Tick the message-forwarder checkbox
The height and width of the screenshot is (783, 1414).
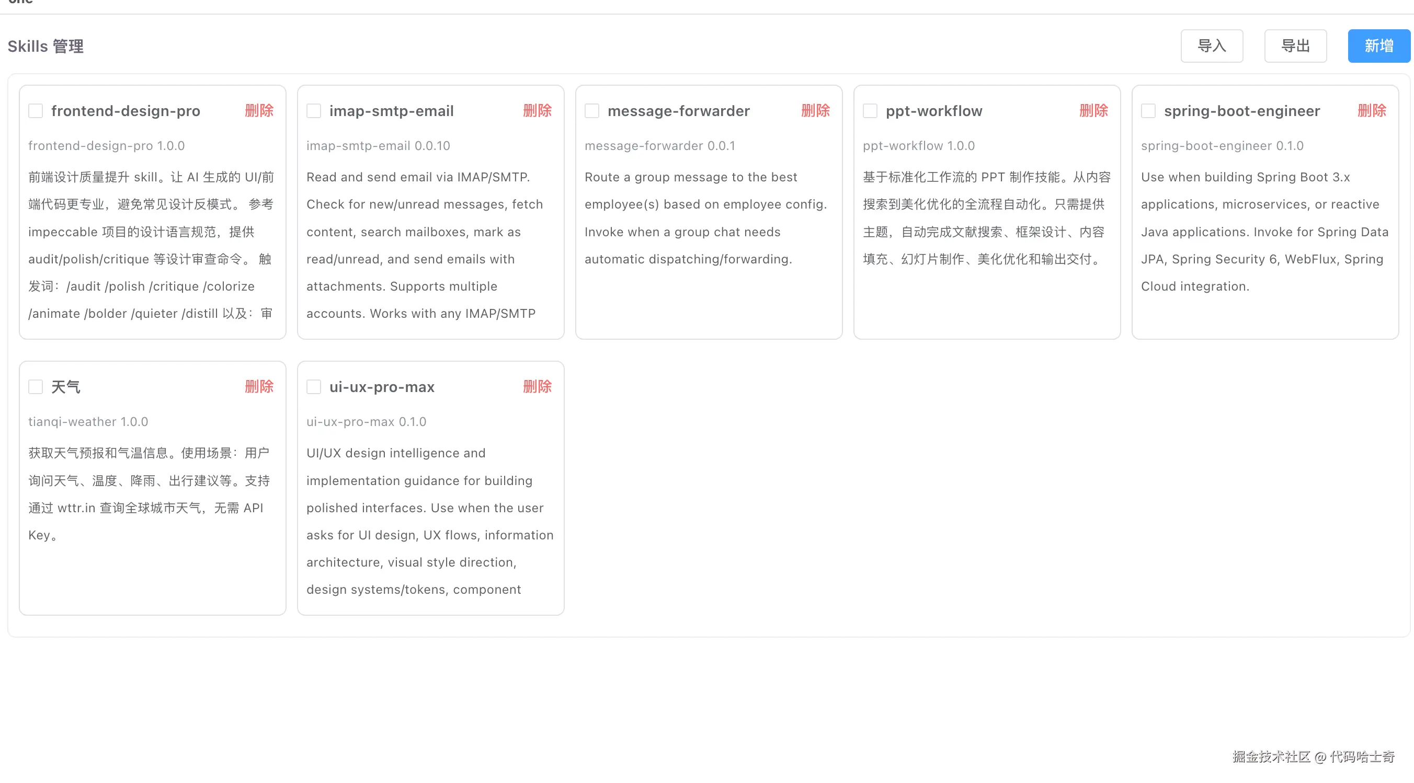tap(592, 111)
